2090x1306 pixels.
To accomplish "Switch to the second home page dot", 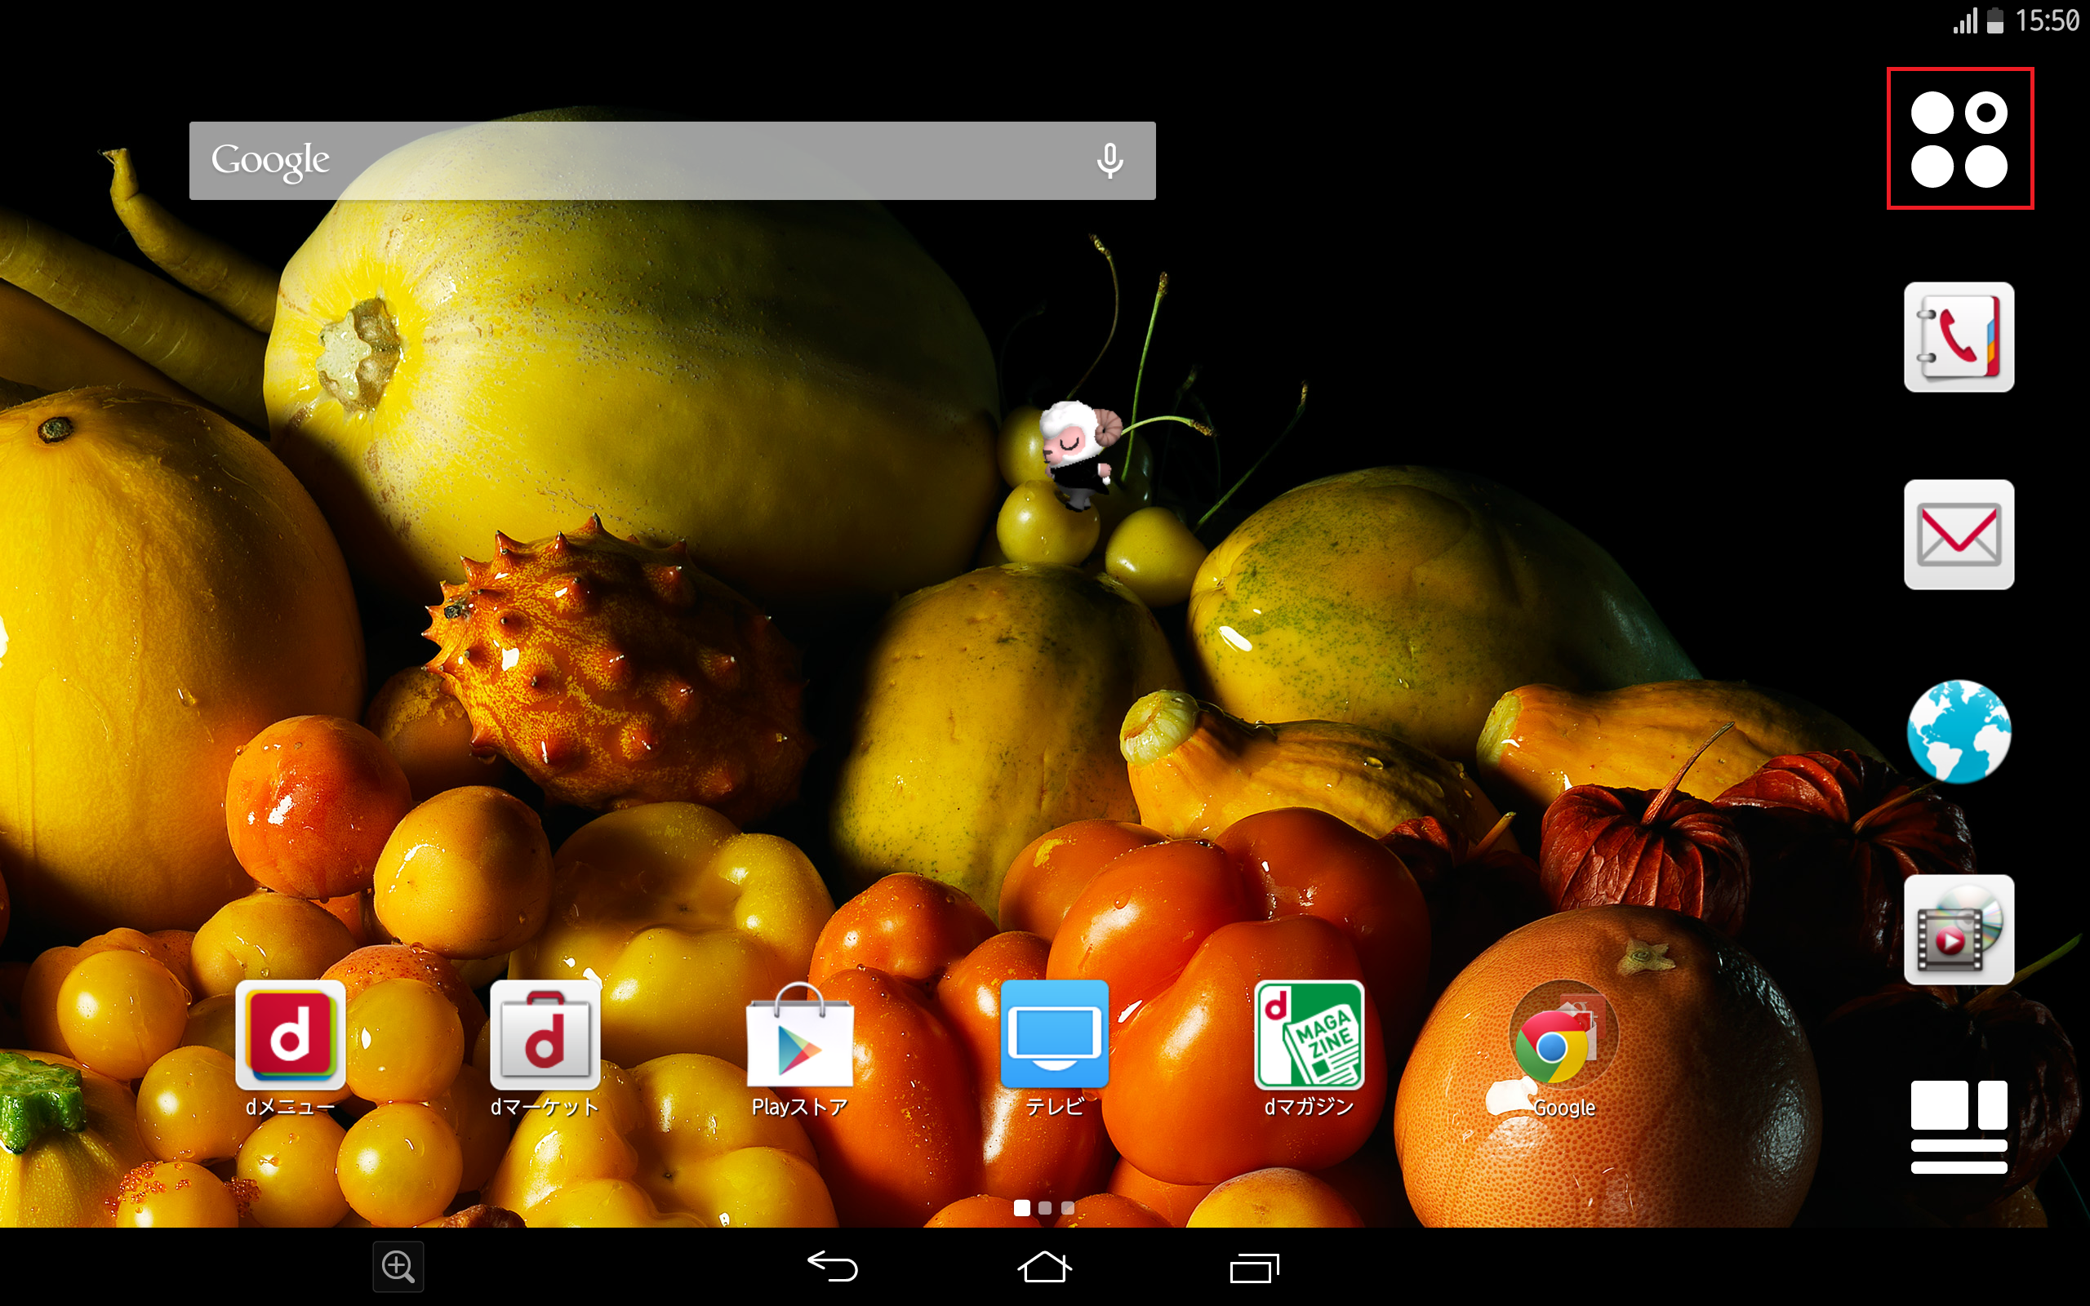I will click(x=1045, y=1208).
